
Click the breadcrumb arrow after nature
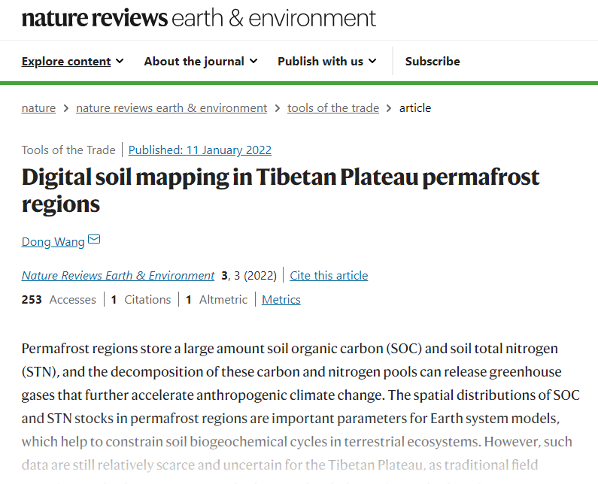click(x=66, y=108)
